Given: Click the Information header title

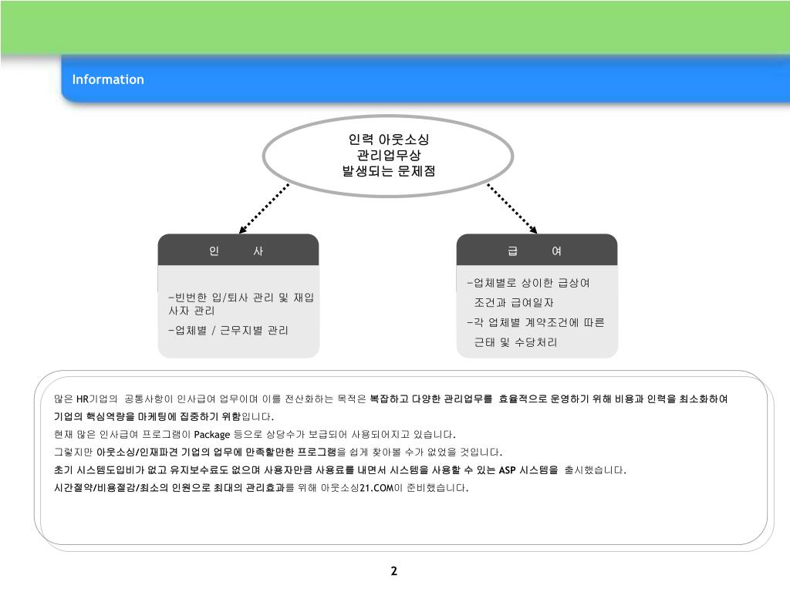Looking at the screenshot, I should [x=108, y=79].
